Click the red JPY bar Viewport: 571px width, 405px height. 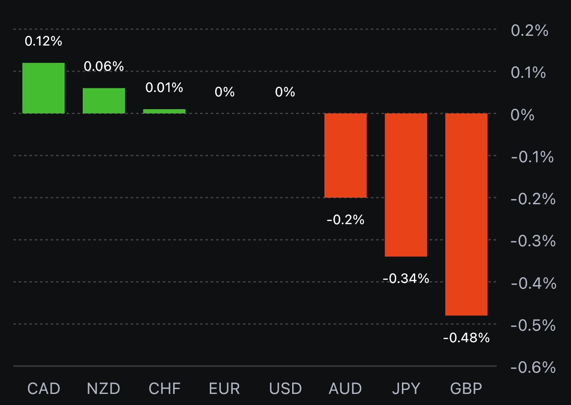(x=406, y=185)
